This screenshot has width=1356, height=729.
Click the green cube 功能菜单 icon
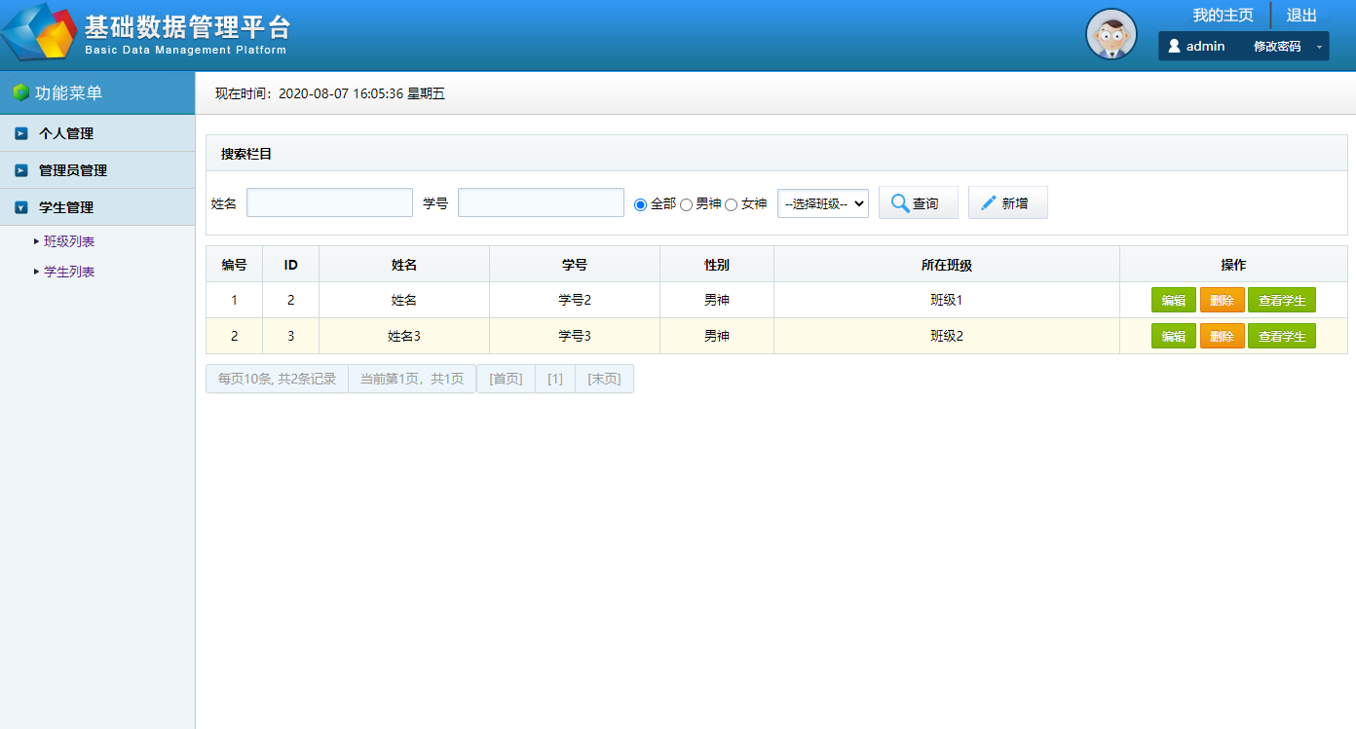coord(20,93)
